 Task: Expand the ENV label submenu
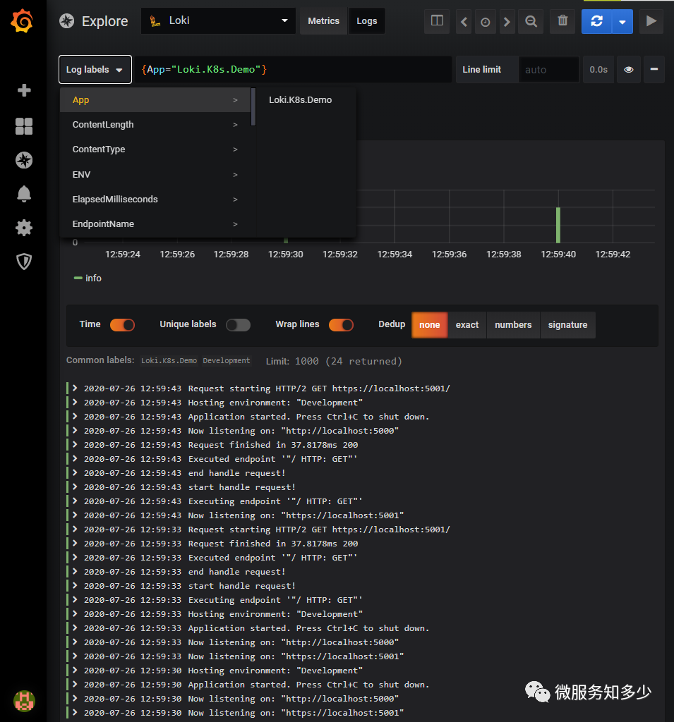[155, 175]
